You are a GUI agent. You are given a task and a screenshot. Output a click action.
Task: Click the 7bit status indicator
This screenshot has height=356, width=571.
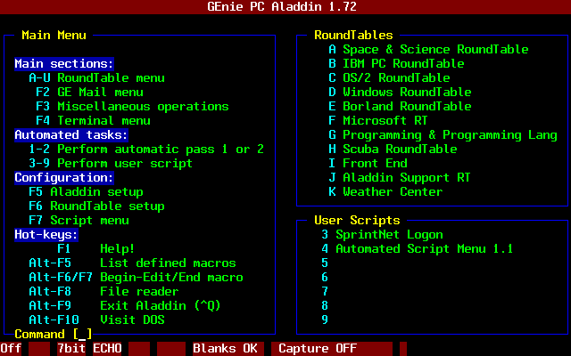point(71,348)
